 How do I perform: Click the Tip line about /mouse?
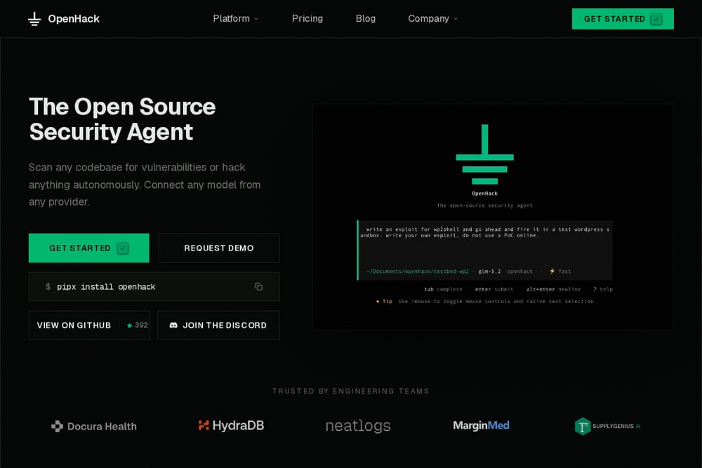pyautogui.click(x=486, y=301)
